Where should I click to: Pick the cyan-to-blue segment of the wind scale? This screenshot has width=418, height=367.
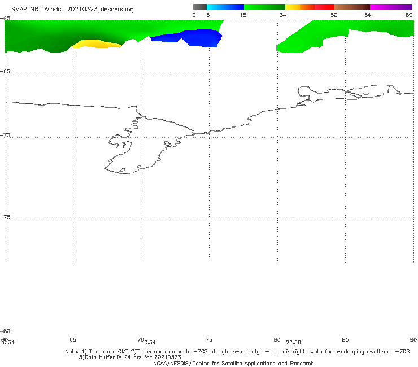225,7
